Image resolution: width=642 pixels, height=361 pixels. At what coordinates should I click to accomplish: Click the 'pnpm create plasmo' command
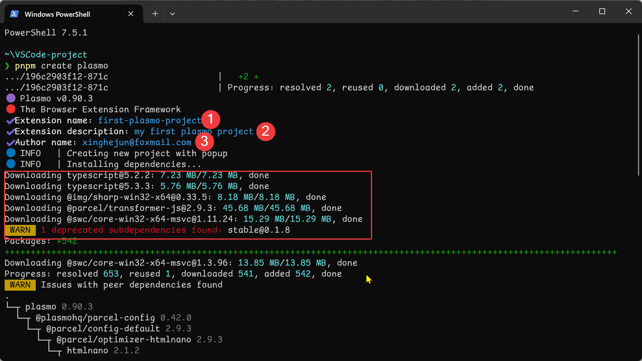61,66
